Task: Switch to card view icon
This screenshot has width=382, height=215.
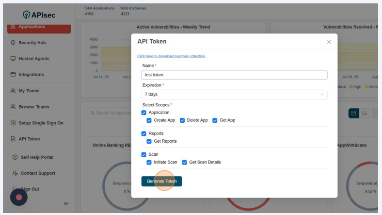Action: (353, 113)
